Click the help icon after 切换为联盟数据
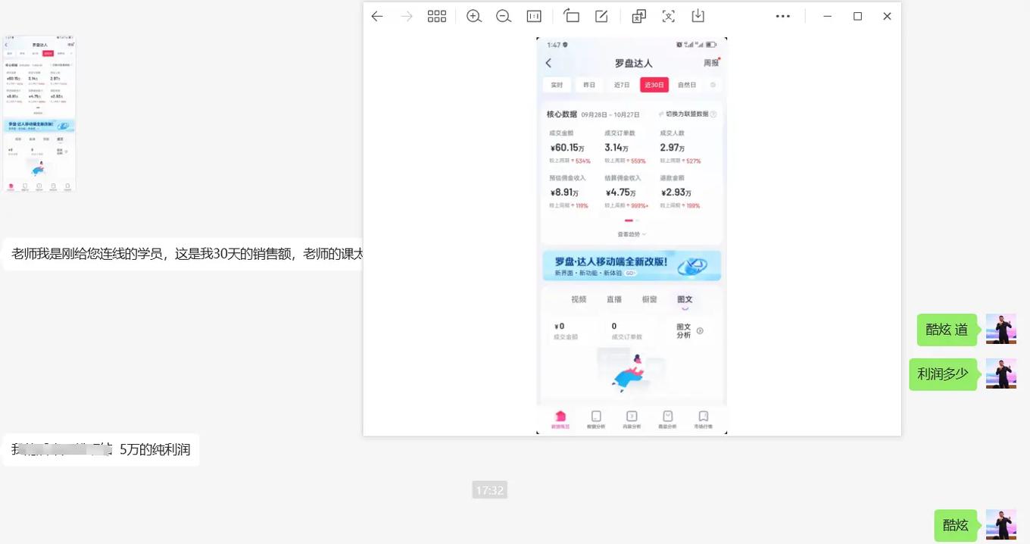Image resolution: width=1030 pixels, height=544 pixels. (x=713, y=114)
